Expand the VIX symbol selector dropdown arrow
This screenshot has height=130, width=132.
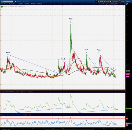pyautogui.click(x=14, y=1)
